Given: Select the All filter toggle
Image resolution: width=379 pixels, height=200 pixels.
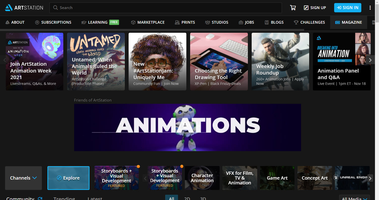Looking at the screenshot, I should (171, 197).
